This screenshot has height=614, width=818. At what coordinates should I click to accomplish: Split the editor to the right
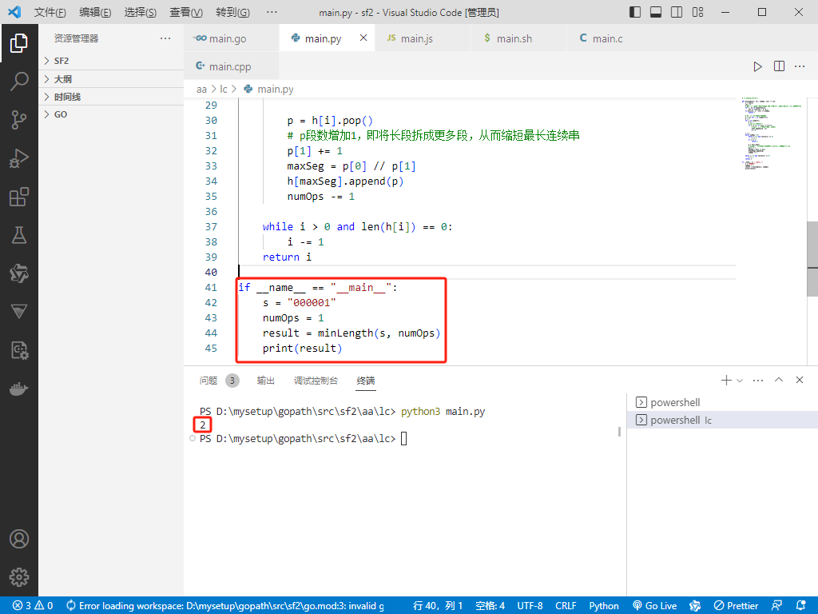tap(779, 66)
